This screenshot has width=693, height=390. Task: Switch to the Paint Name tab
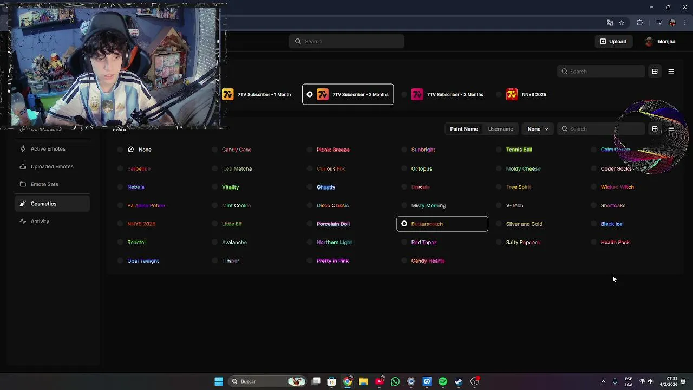click(464, 129)
